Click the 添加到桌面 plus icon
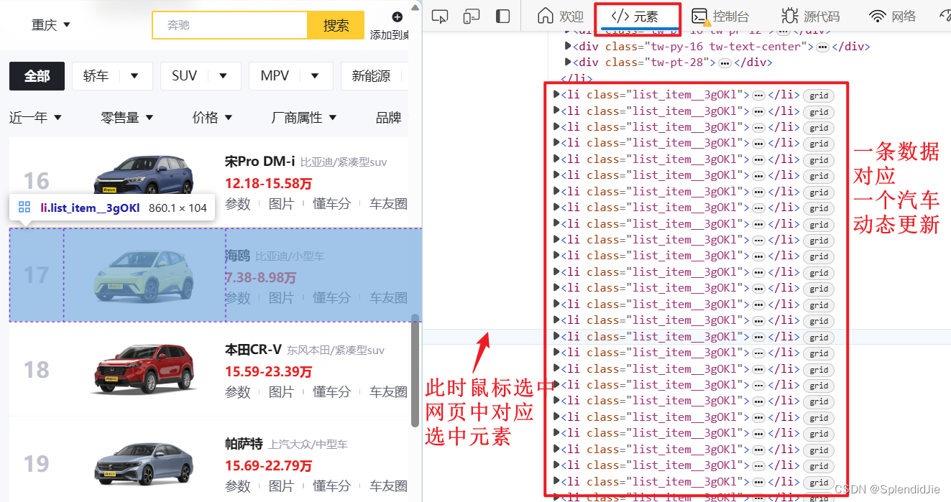The height and width of the screenshot is (502, 951). point(397,17)
